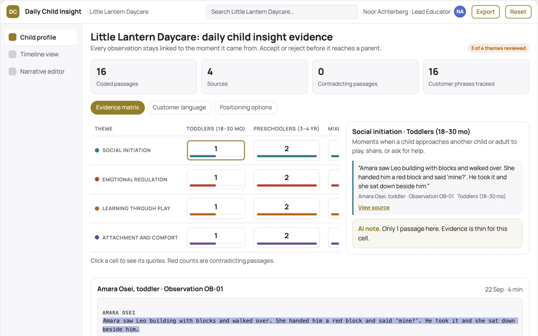Click the Export button

485,12
